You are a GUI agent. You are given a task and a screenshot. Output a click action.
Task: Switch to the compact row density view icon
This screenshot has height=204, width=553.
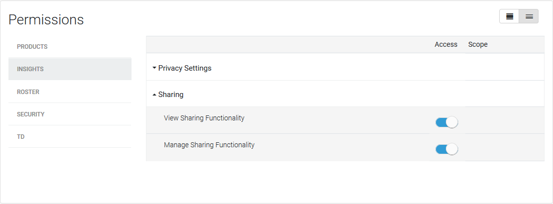pos(529,16)
